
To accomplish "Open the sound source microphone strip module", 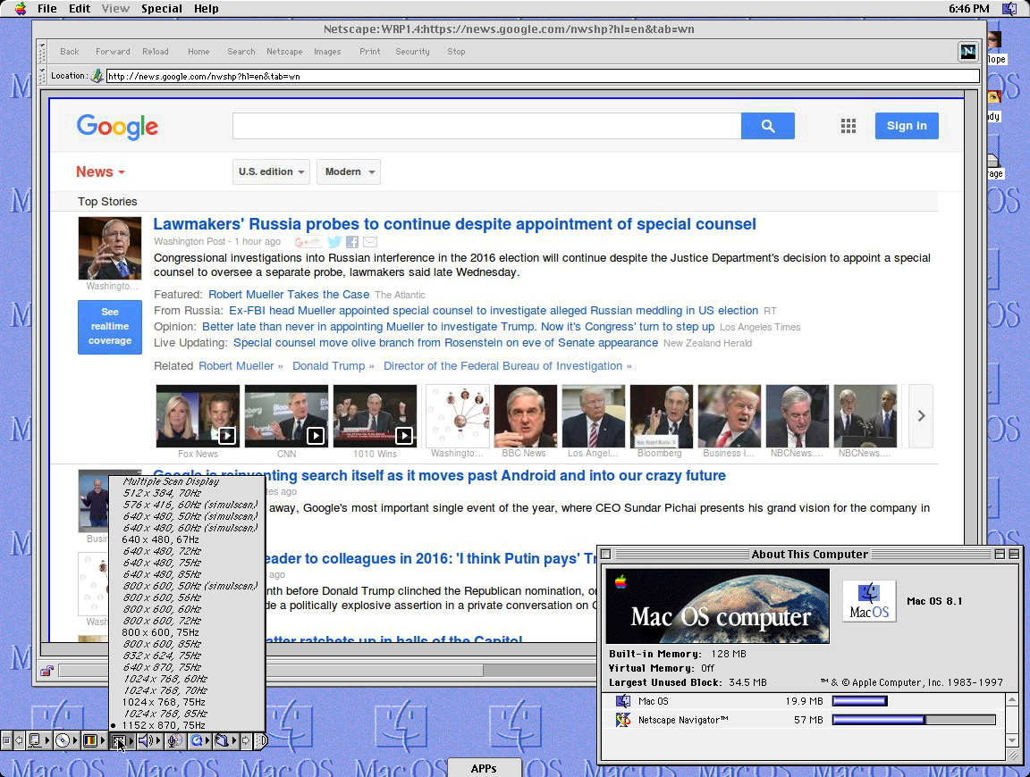I will coord(174,741).
